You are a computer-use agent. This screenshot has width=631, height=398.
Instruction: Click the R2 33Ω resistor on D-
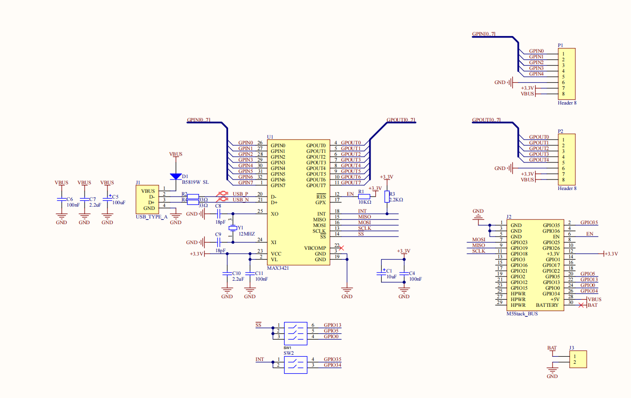click(x=193, y=197)
